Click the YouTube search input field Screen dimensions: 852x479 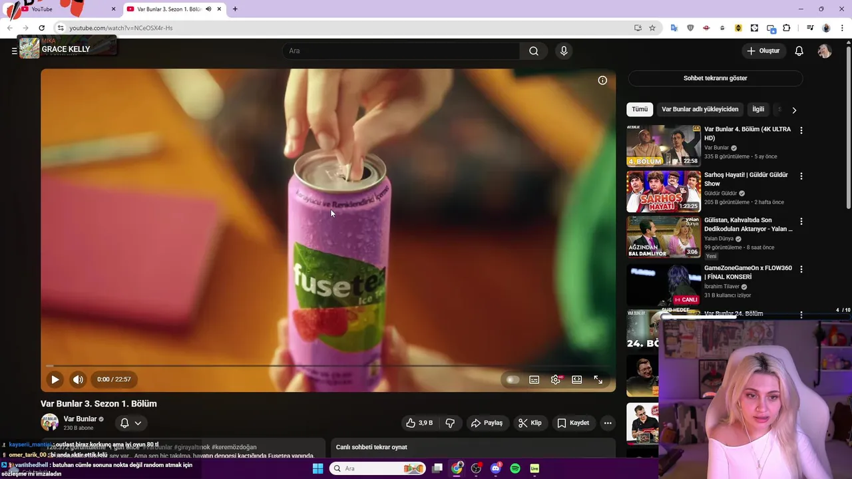point(401,51)
